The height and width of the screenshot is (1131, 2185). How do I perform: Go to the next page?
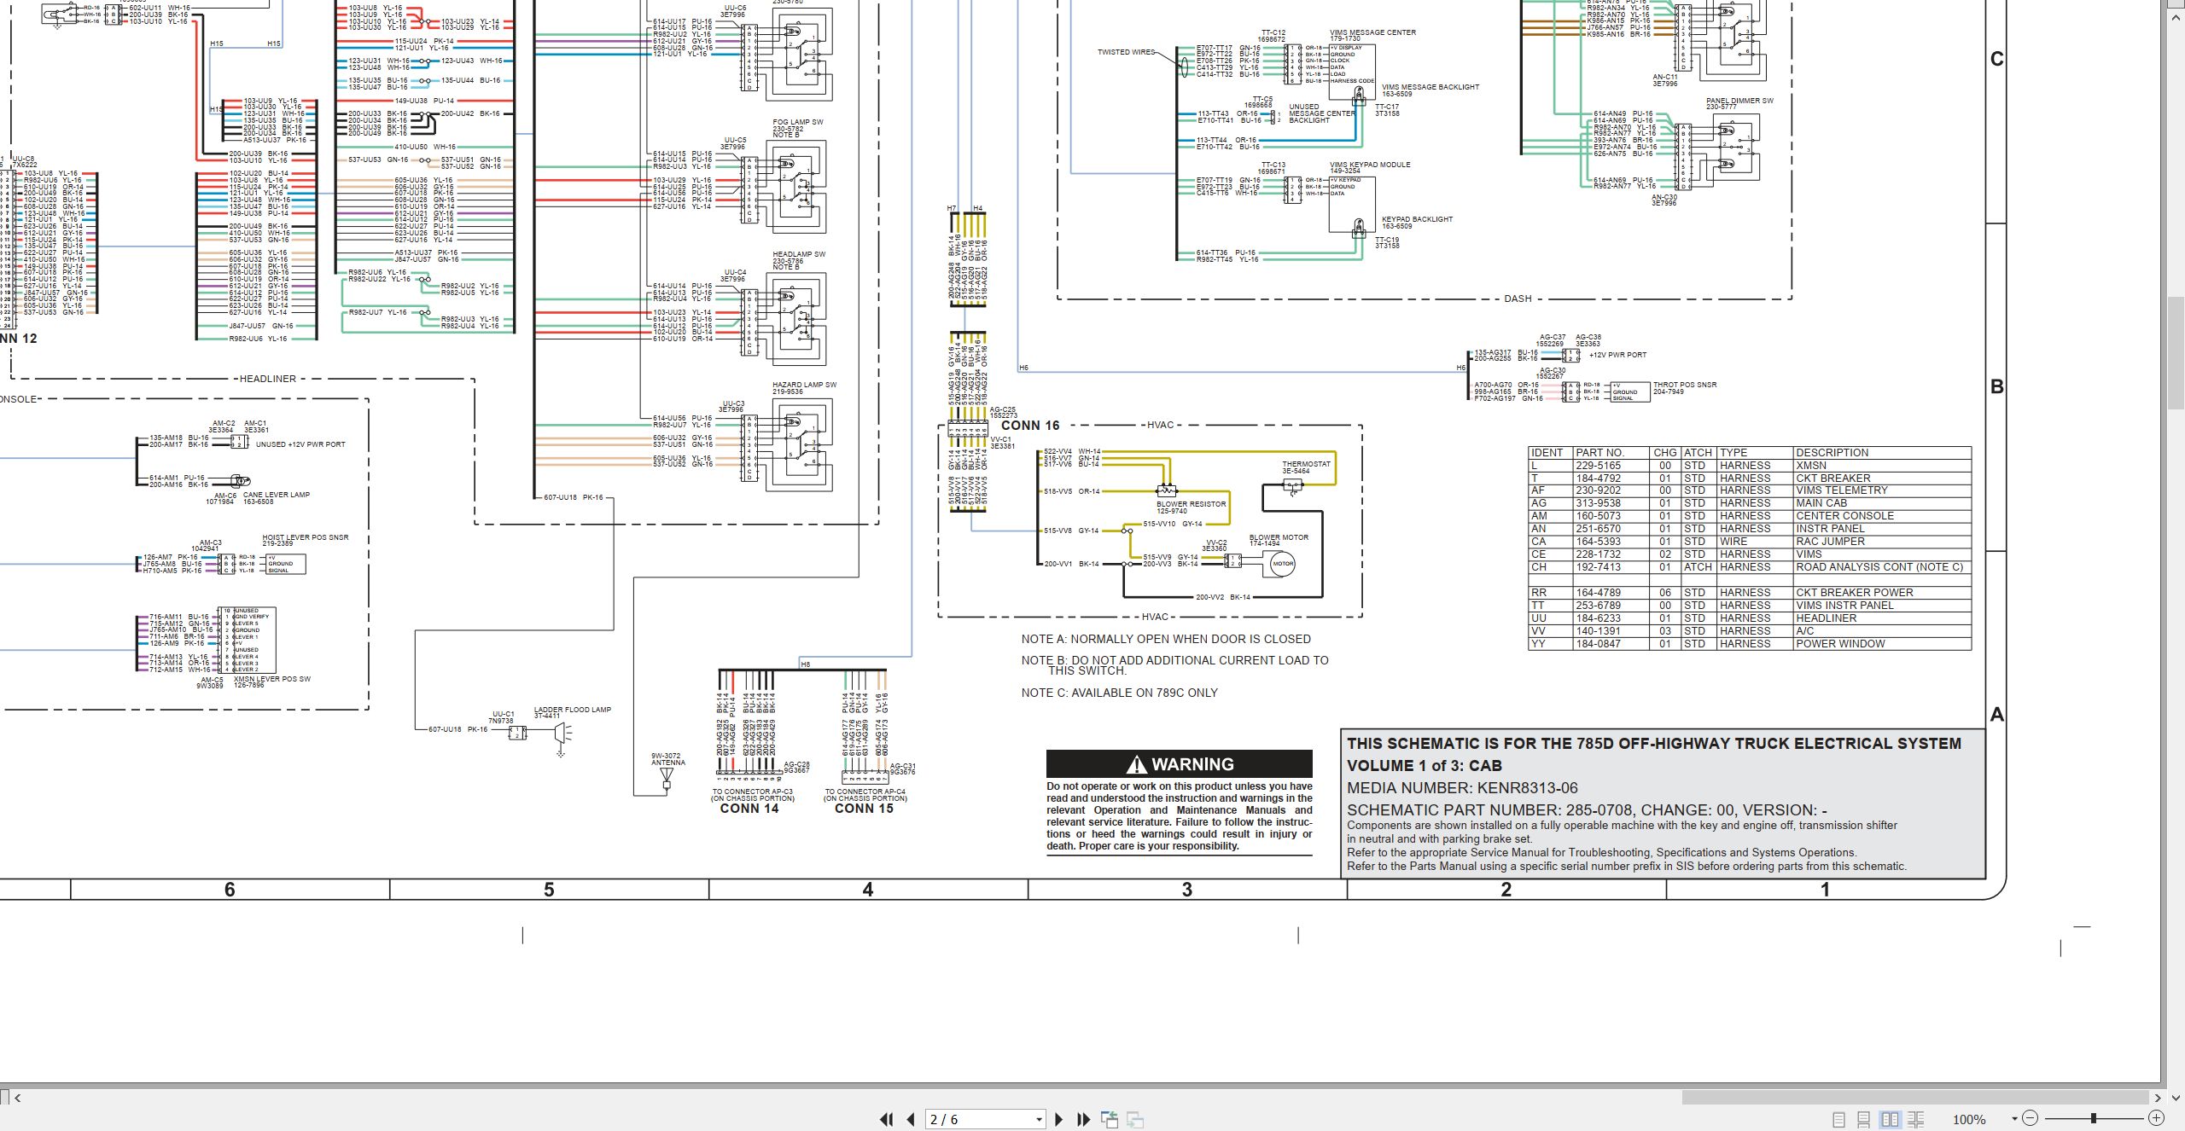[x=1059, y=1119]
